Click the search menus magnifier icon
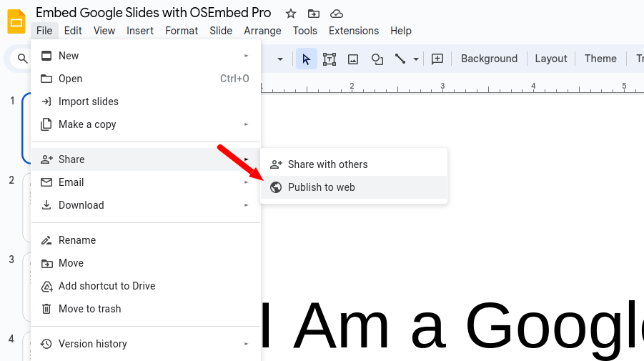This screenshot has height=361, width=644. (x=23, y=59)
